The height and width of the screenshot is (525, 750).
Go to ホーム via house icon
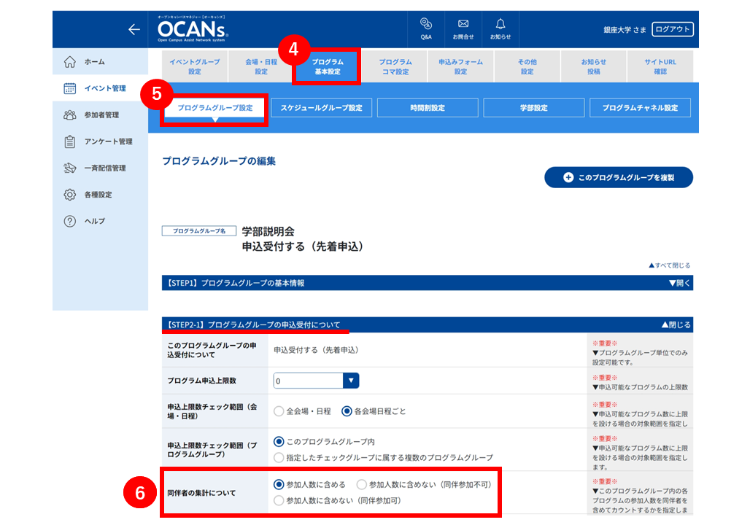pyautogui.click(x=70, y=62)
